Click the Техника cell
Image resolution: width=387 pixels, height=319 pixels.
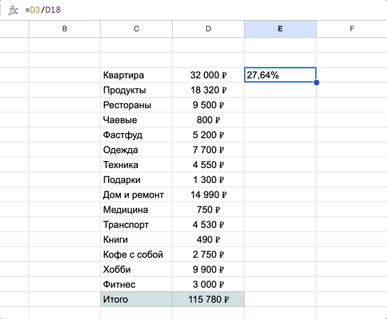pos(137,164)
